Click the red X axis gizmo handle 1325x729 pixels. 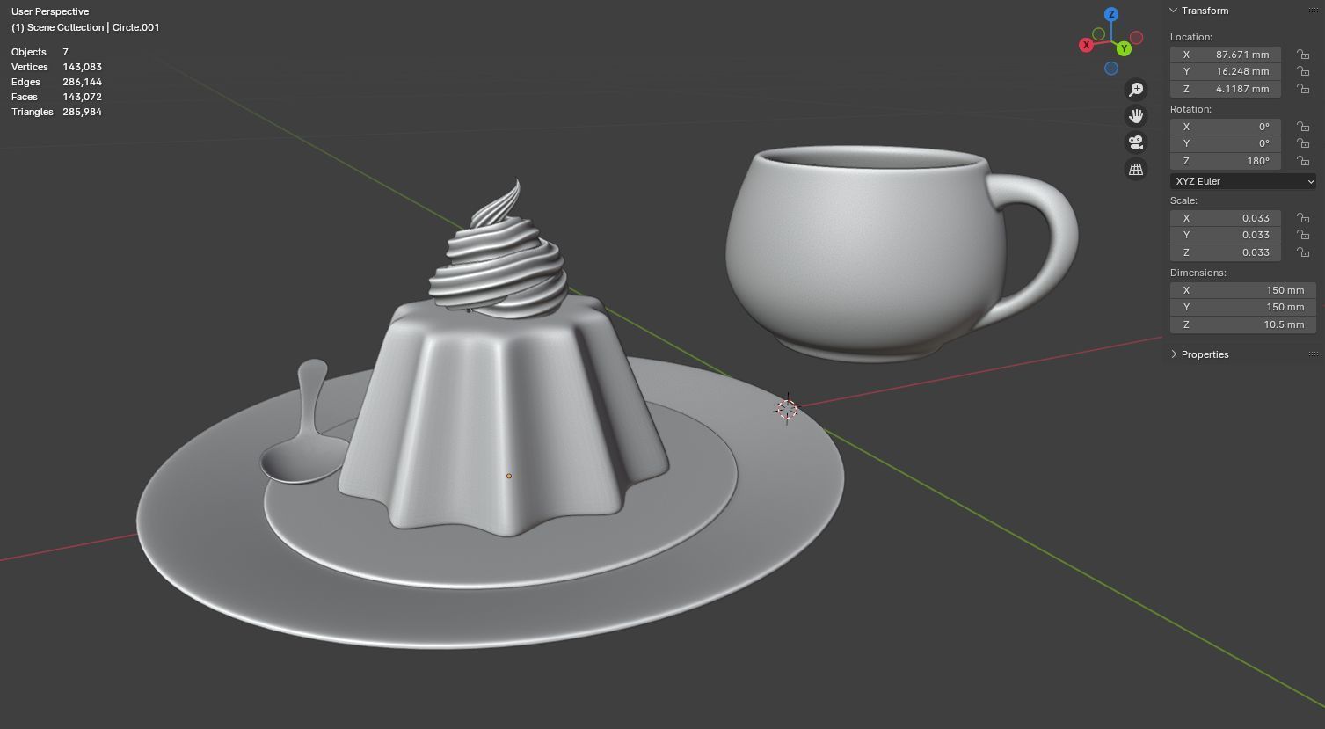tap(1087, 45)
